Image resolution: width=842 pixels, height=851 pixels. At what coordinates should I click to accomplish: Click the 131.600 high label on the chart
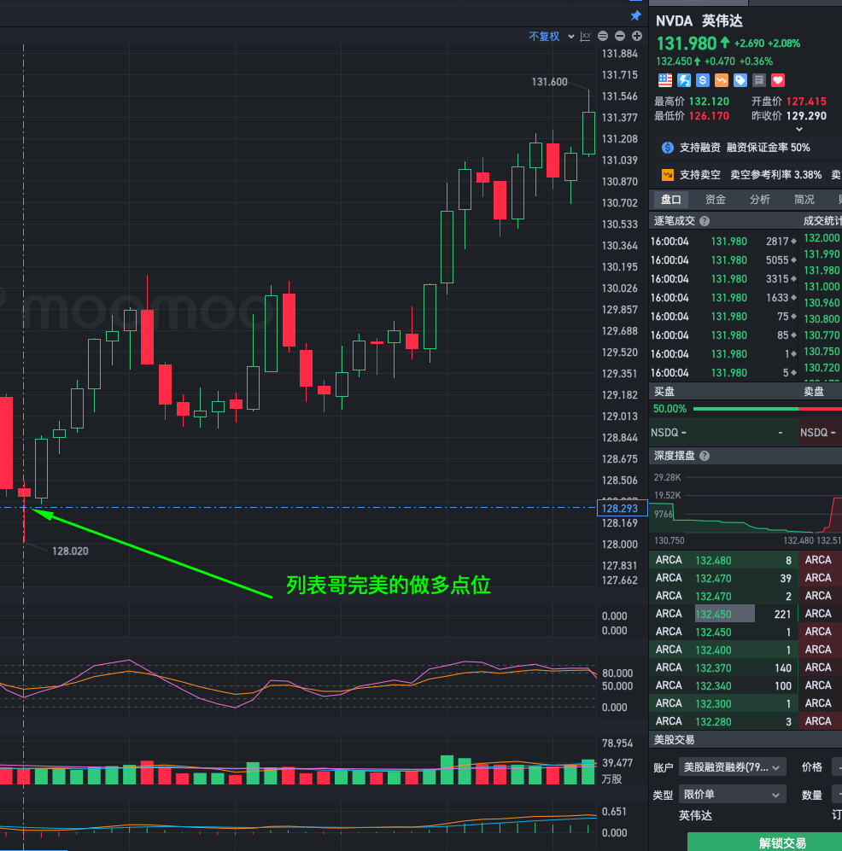[549, 82]
